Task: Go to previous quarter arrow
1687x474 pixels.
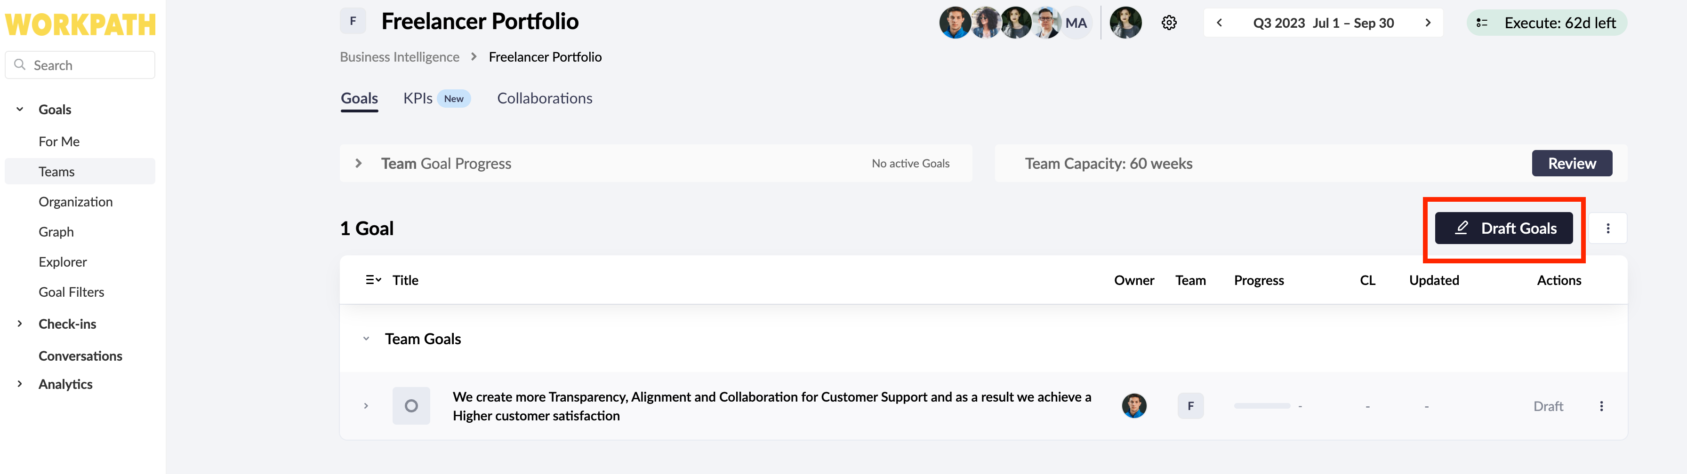Action: pos(1220,23)
